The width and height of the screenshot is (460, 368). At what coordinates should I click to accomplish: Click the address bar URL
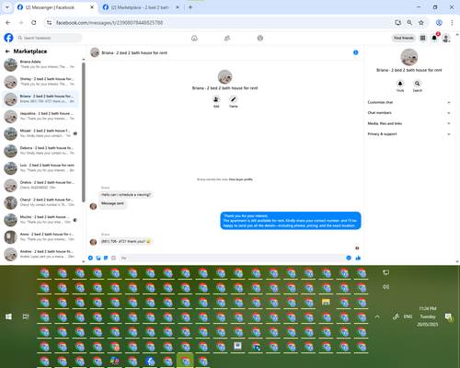tap(109, 23)
